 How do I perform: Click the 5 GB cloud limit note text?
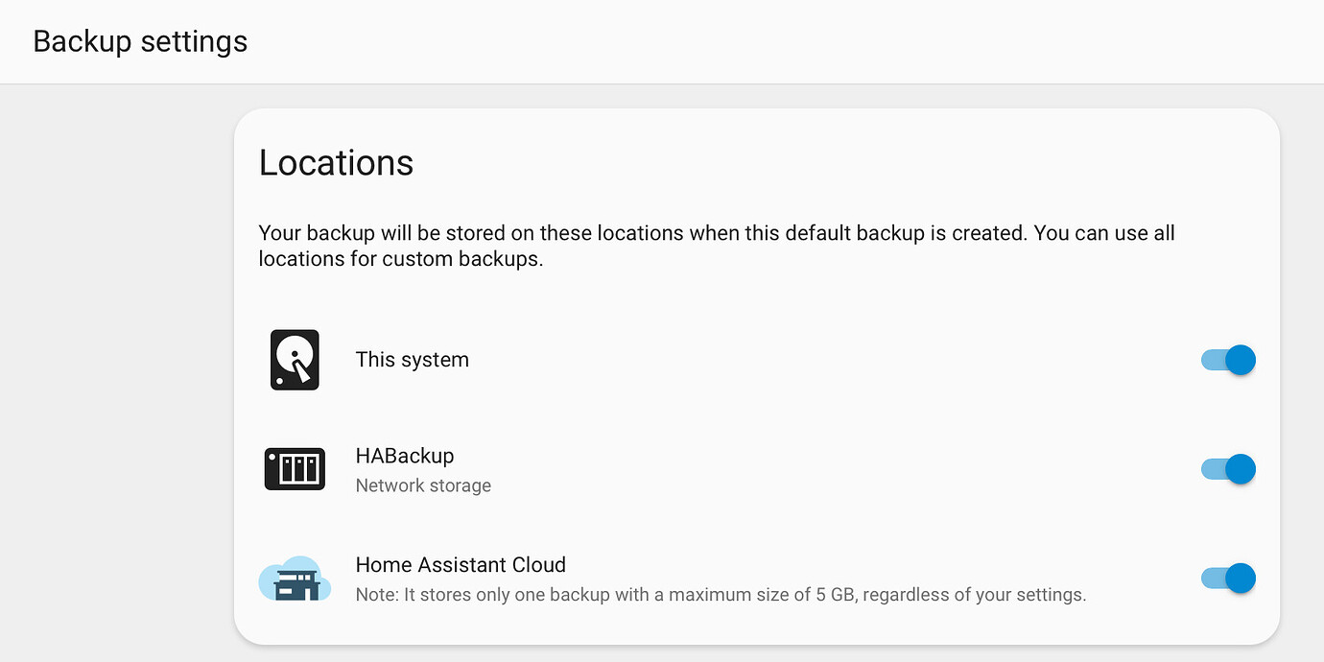[x=721, y=594]
